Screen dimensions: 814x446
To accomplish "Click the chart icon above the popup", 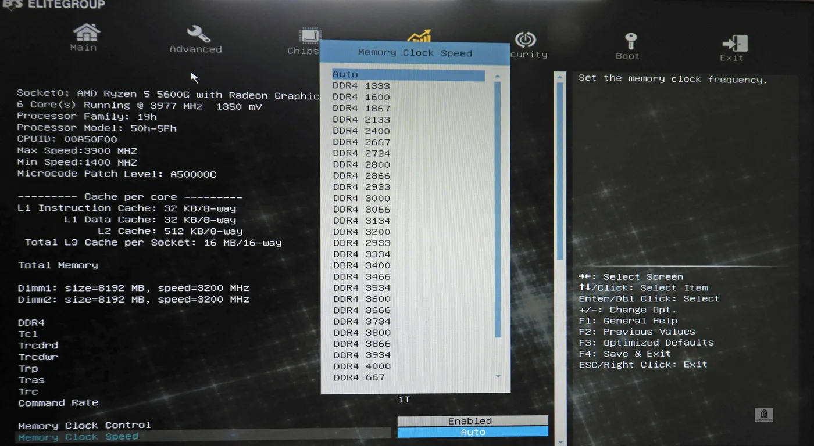I will coord(419,36).
